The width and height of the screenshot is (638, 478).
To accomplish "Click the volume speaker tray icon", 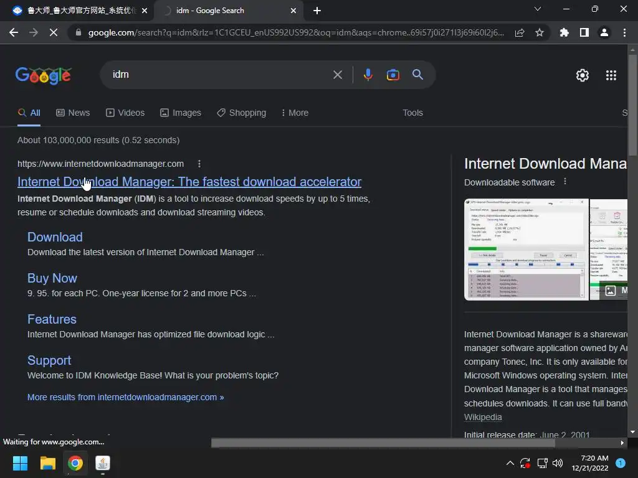I will point(558,463).
